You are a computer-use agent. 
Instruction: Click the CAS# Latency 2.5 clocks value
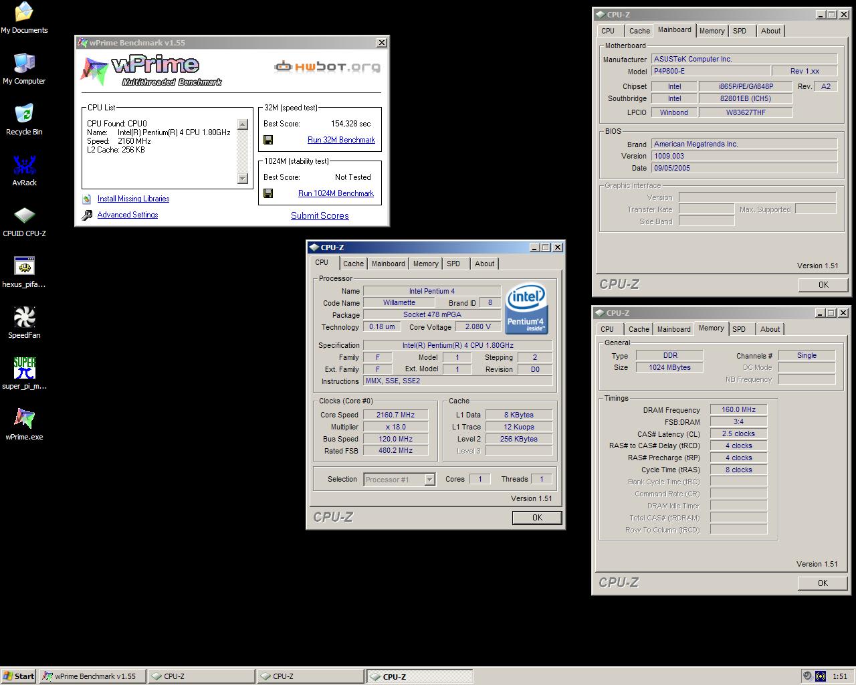coord(738,433)
